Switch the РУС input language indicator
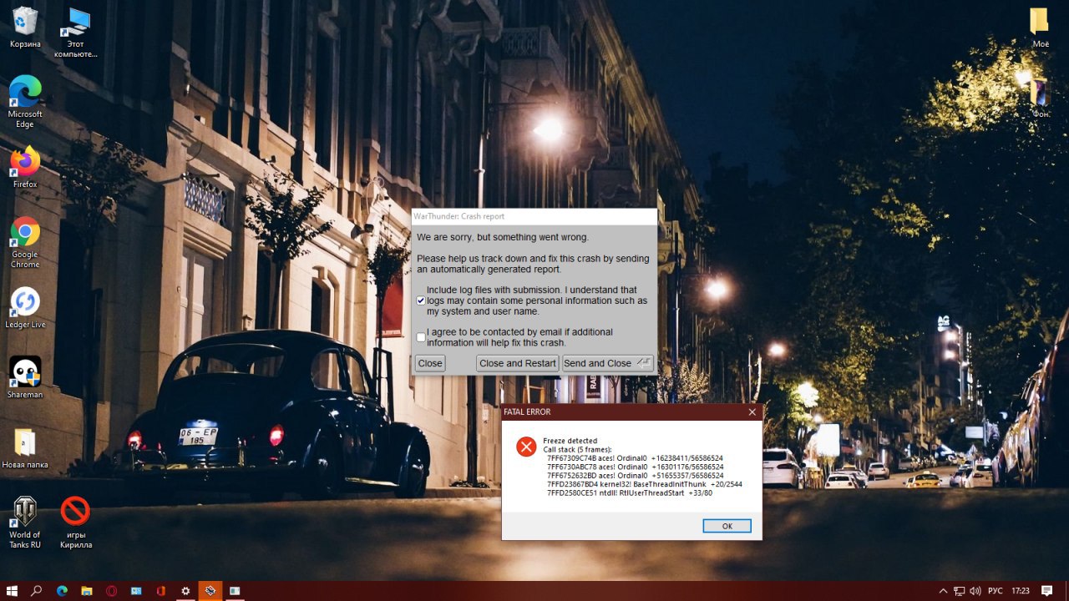Image resolution: width=1069 pixels, height=601 pixels. point(996,591)
